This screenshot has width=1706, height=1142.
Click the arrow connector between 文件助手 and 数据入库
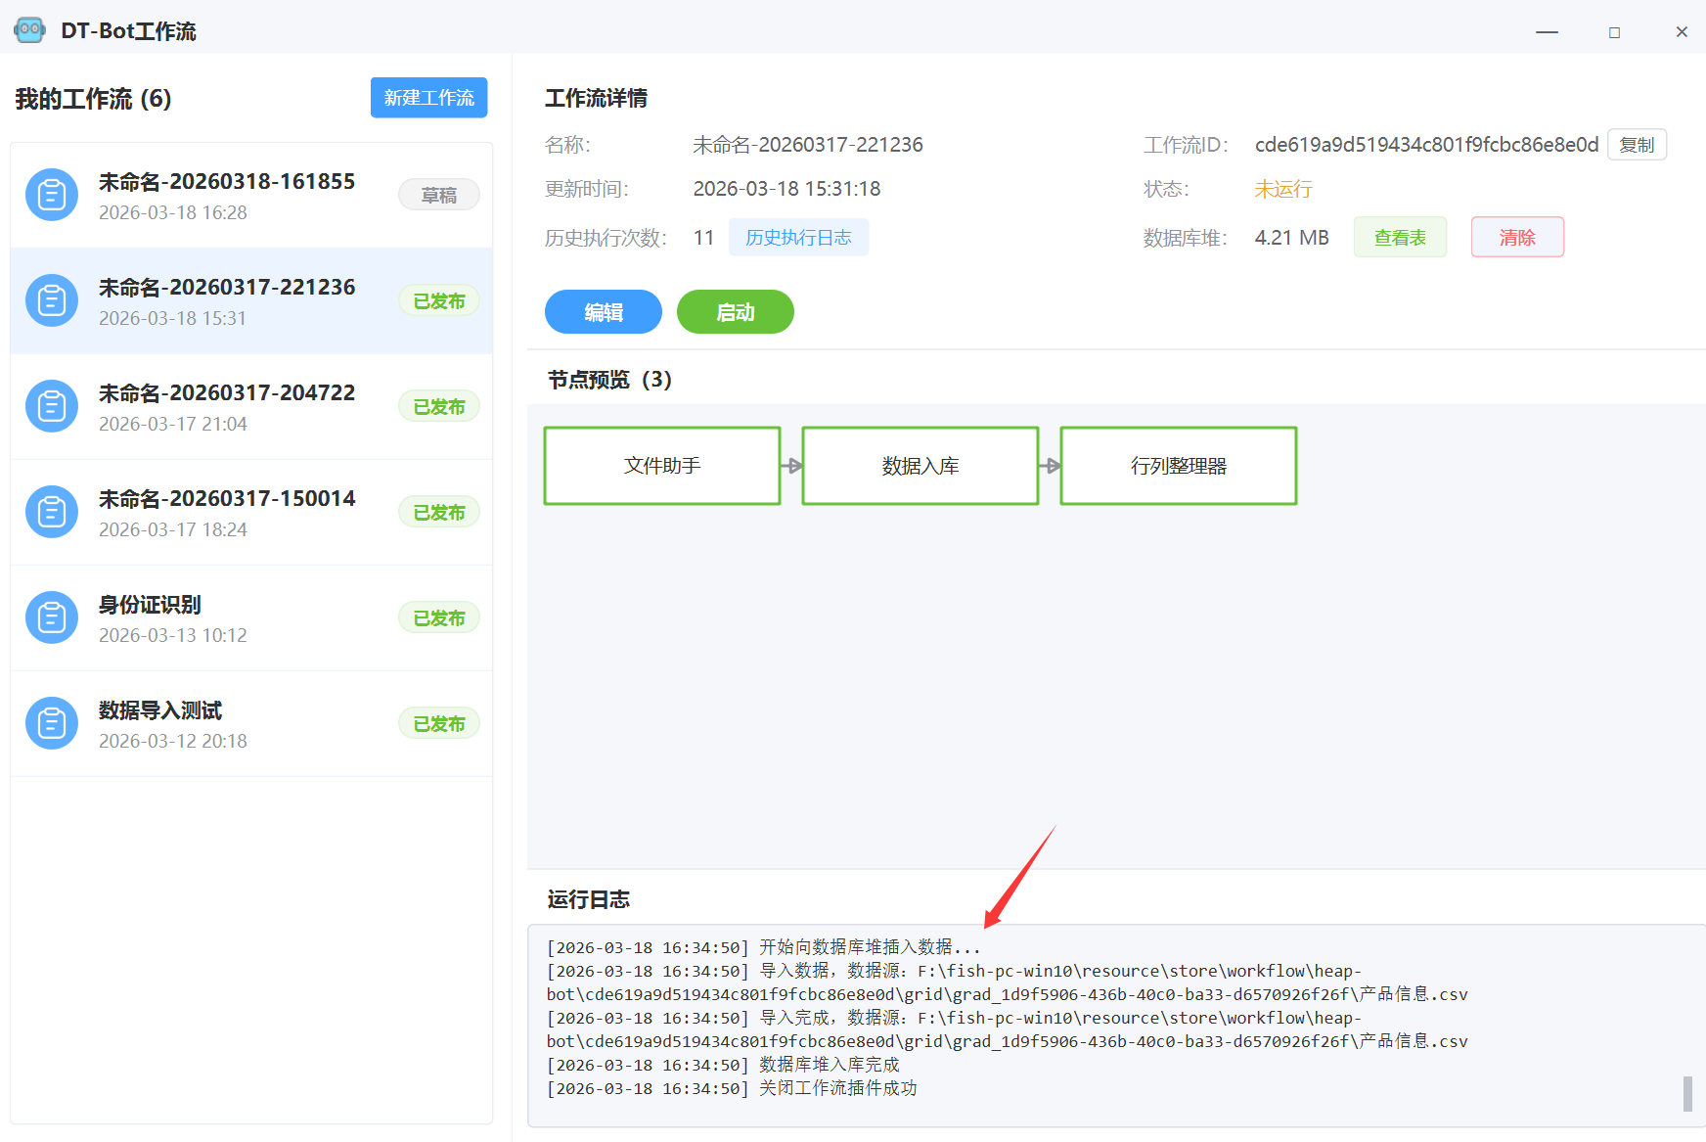coord(791,466)
